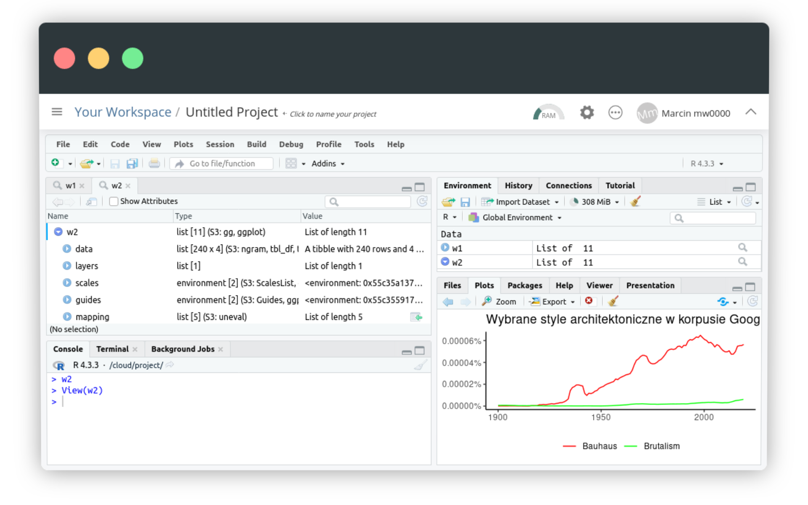Click the load workspace icon in Environment
This screenshot has width=808, height=505.
449,202
